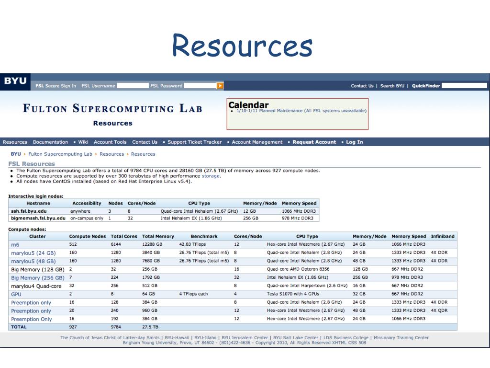The width and height of the screenshot is (490, 368).
Task: Open the m6 cluster link
Action: point(15,245)
